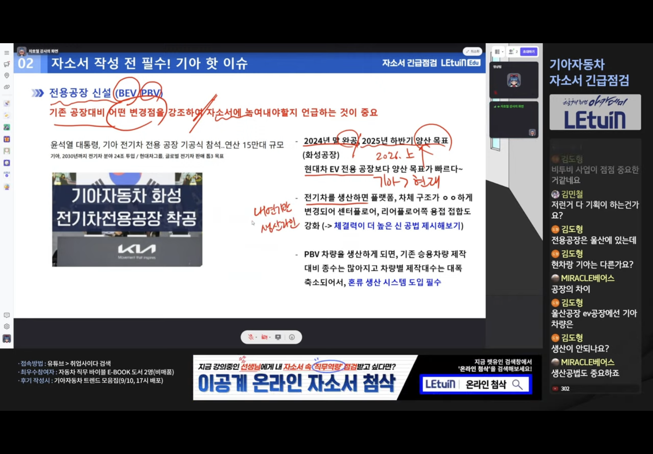Click my profile avatar at the sidebar bottom
This screenshot has height=454, width=653.
(7, 339)
